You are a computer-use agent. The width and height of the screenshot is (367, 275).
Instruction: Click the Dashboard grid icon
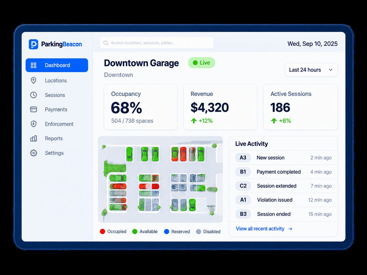click(x=34, y=65)
